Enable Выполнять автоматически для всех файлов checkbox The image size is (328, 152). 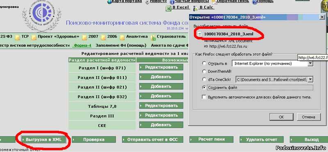tap(204, 97)
